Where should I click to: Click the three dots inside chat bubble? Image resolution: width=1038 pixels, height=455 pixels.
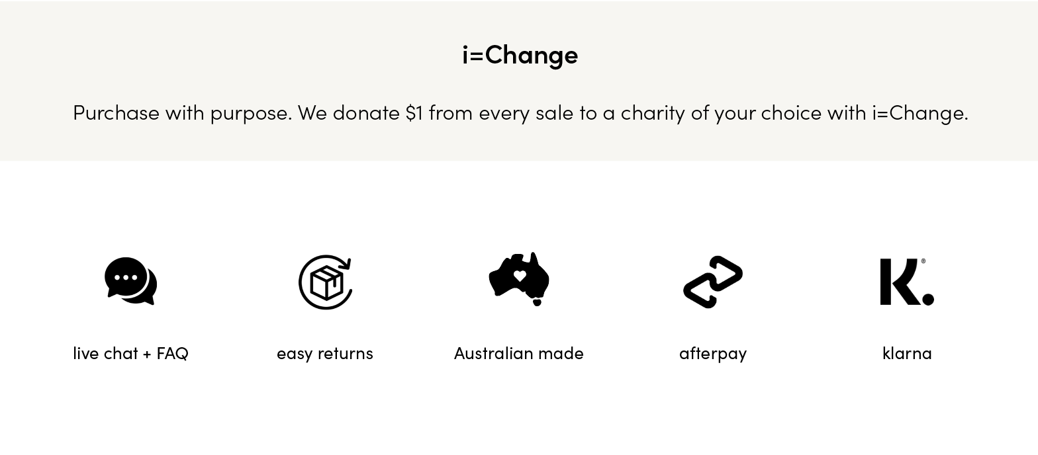pos(126,278)
